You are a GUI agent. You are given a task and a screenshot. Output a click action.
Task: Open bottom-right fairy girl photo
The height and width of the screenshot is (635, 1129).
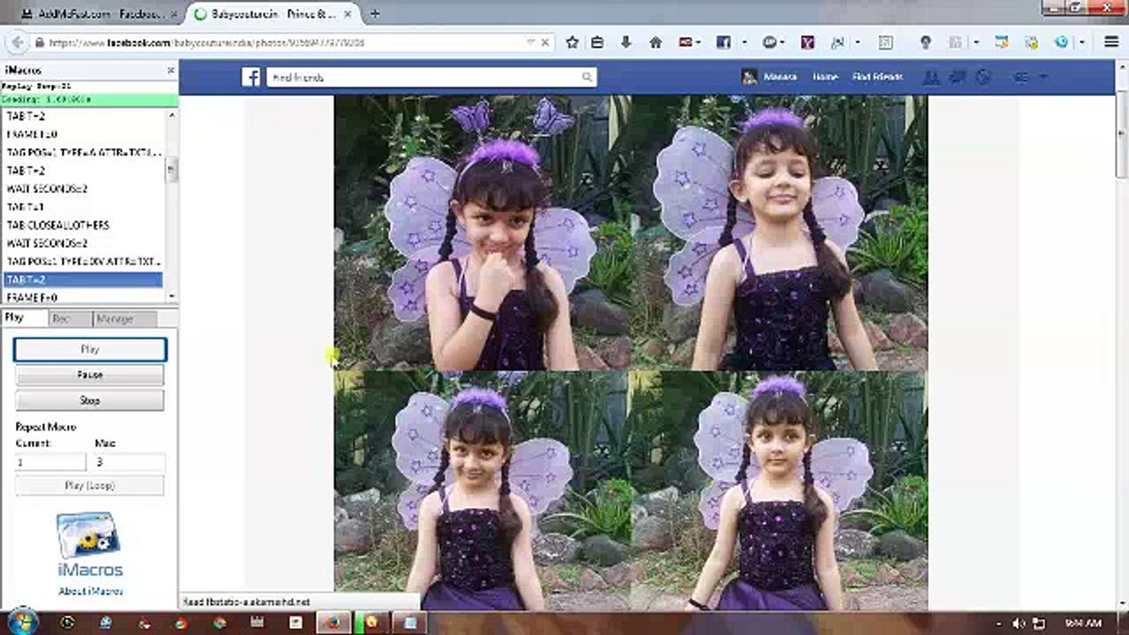coord(780,491)
